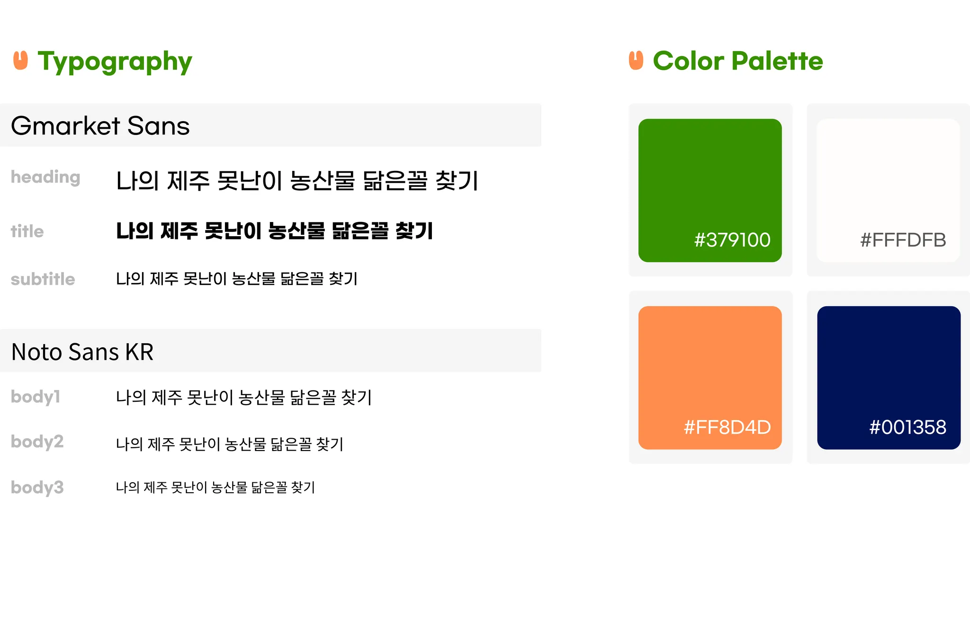Click the title style label
This screenshot has height=620, width=970.
click(x=27, y=231)
